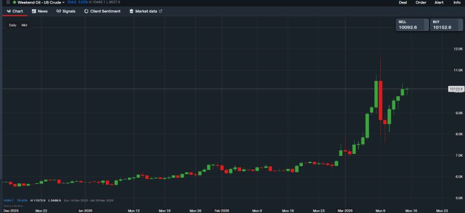Image resolution: width=465 pixels, height=213 pixels.
Task: Click the Client Sentiment circular icon
Action: pyautogui.click(x=86, y=11)
